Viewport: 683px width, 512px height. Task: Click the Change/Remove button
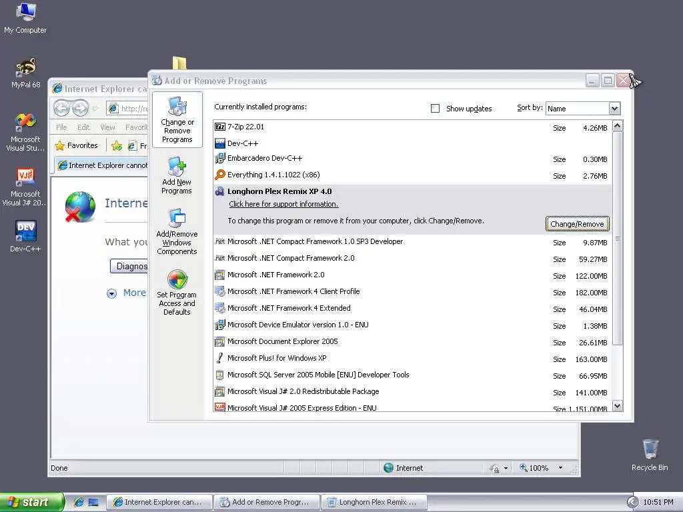(x=577, y=224)
